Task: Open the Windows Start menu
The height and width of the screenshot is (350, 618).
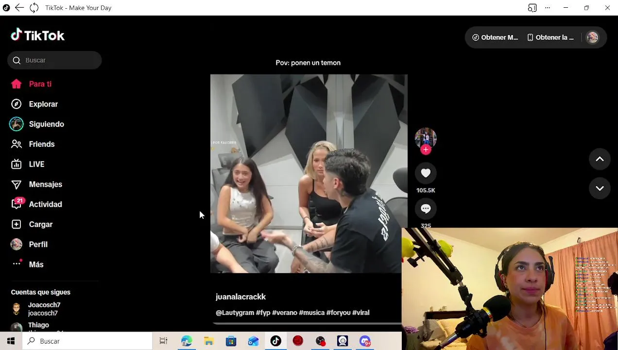Action: [x=11, y=341]
